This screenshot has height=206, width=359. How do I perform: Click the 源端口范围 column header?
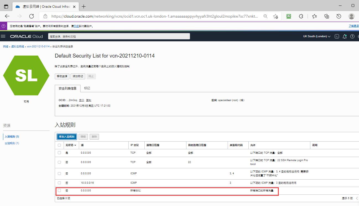[153, 145]
